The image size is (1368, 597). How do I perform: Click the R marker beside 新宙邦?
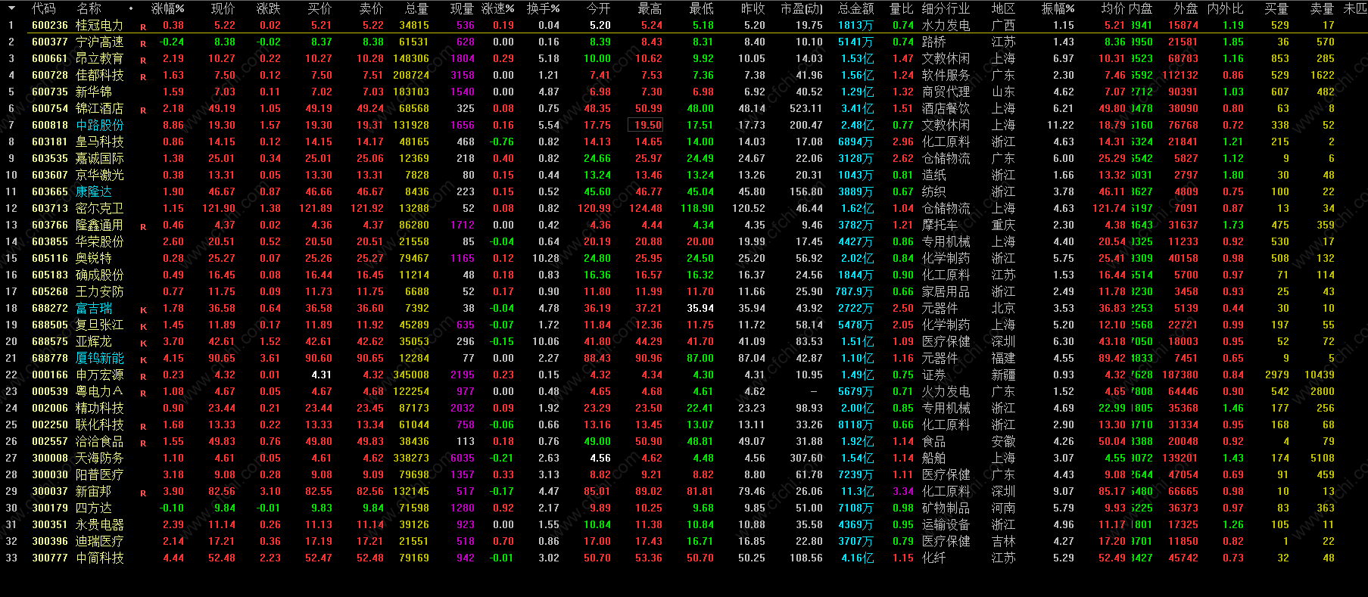tap(143, 493)
